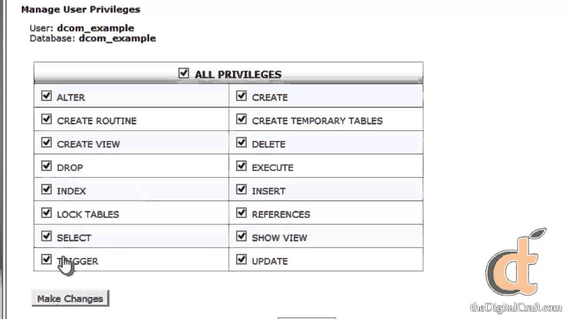This screenshot has height=319, width=567.
Task: Uncheck the INSERT privilege checkbox
Action: [241, 190]
